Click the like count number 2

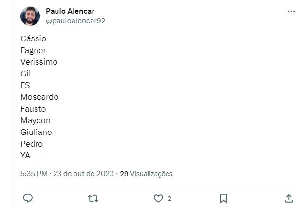point(169,198)
